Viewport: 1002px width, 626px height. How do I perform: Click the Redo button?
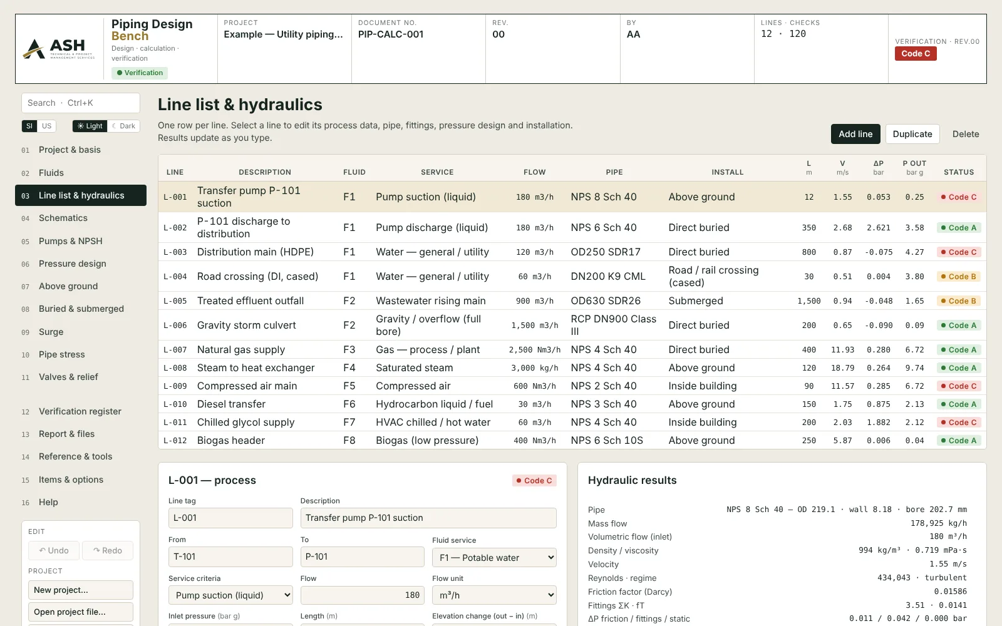pos(108,550)
